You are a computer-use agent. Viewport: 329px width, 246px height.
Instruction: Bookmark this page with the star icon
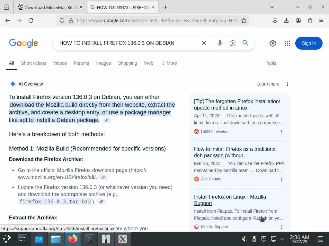[x=244, y=20]
